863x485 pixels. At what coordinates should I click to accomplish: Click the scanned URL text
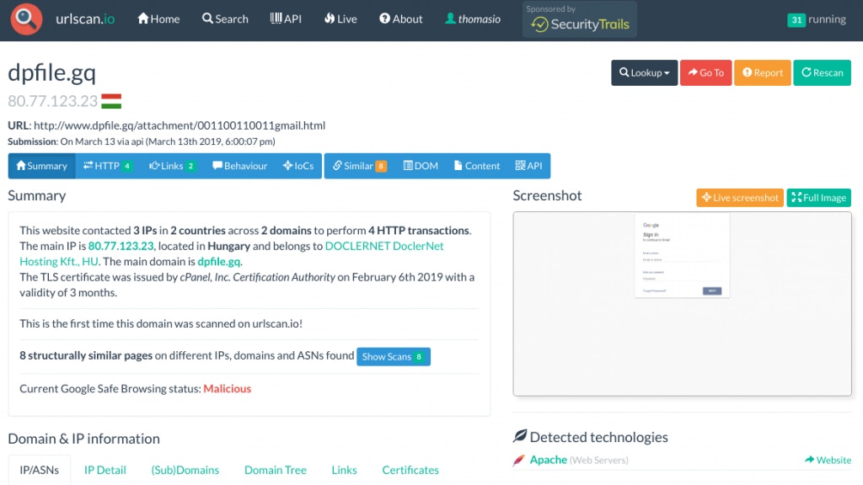180,125
